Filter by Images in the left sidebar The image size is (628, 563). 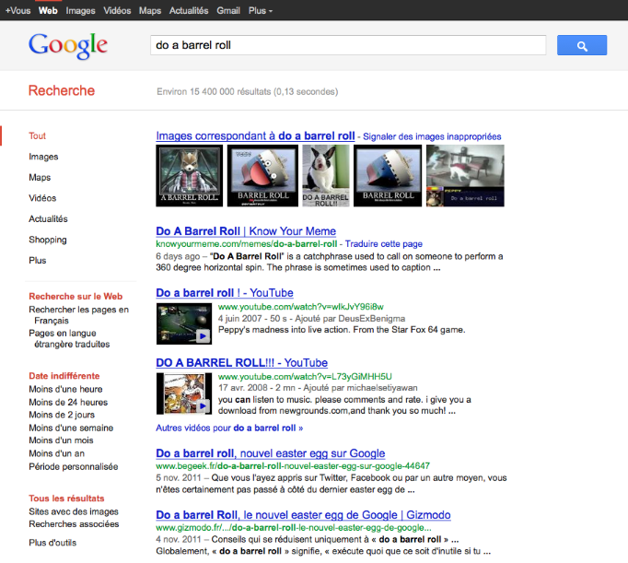tap(43, 157)
